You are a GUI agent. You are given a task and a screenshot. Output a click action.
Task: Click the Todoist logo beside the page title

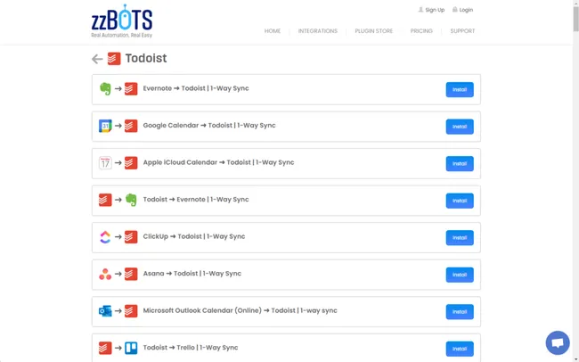coord(114,59)
